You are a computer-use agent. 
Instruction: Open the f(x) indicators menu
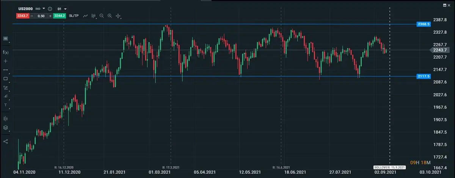(x=6, y=52)
